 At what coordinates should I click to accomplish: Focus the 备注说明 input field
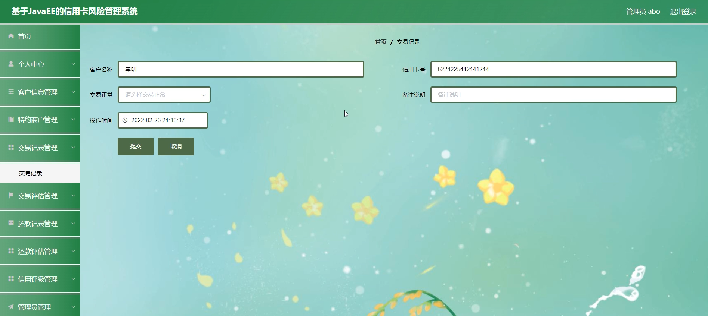coord(553,95)
